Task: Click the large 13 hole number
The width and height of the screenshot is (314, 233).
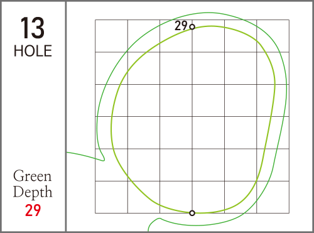Action: click(33, 28)
